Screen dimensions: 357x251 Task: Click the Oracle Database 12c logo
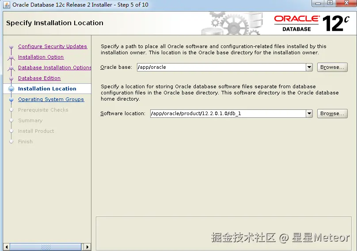tap(311, 23)
